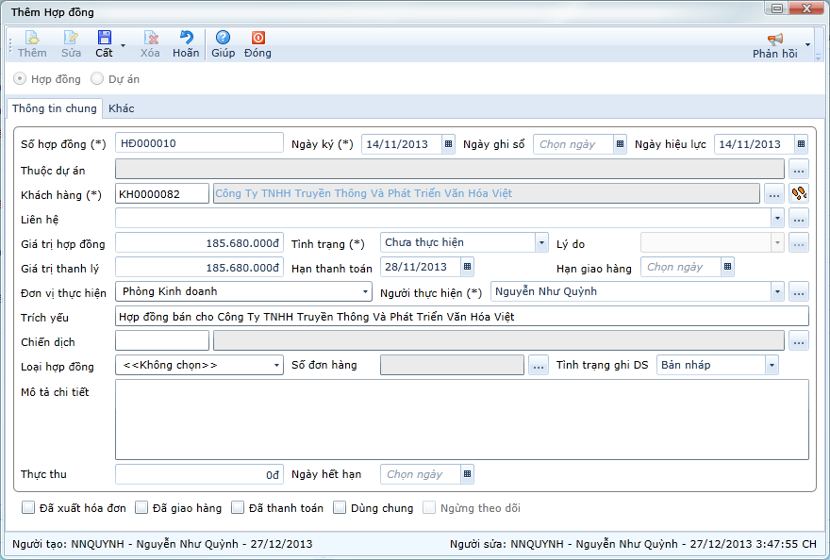Open Phản hồi feedback megaphone icon
Image resolution: width=830 pixels, height=560 pixels.
(774, 40)
